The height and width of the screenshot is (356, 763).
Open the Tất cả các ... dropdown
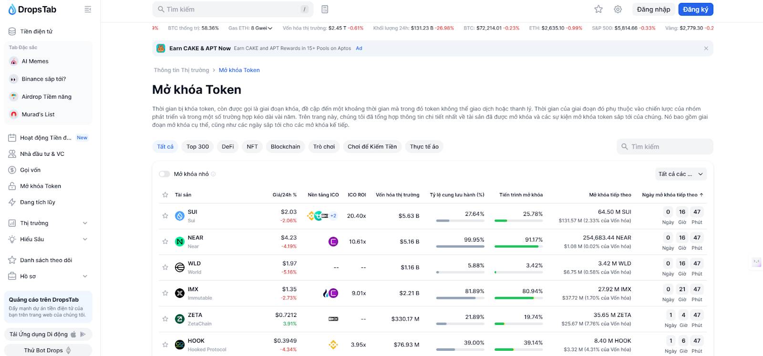coord(681,174)
